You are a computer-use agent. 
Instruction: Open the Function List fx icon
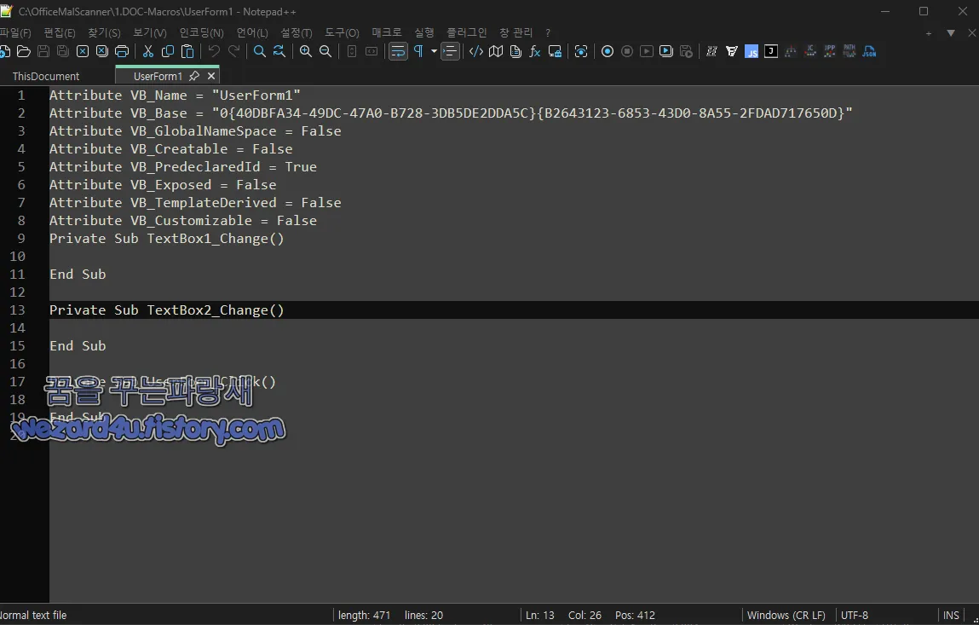(535, 51)
